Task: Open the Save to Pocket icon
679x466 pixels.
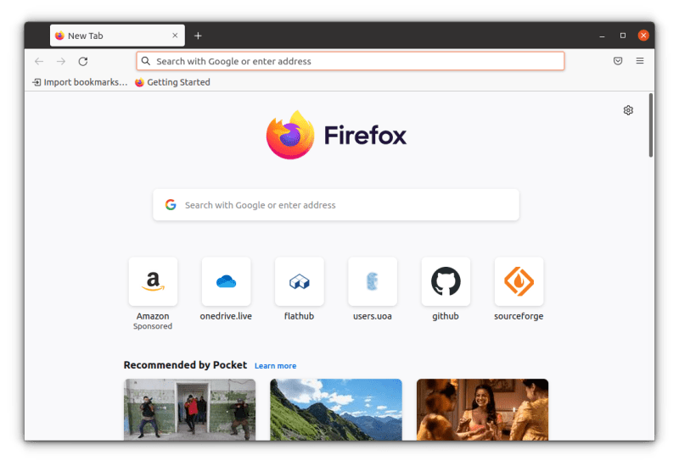Action: pyautogui.click(x=618, y=61)
